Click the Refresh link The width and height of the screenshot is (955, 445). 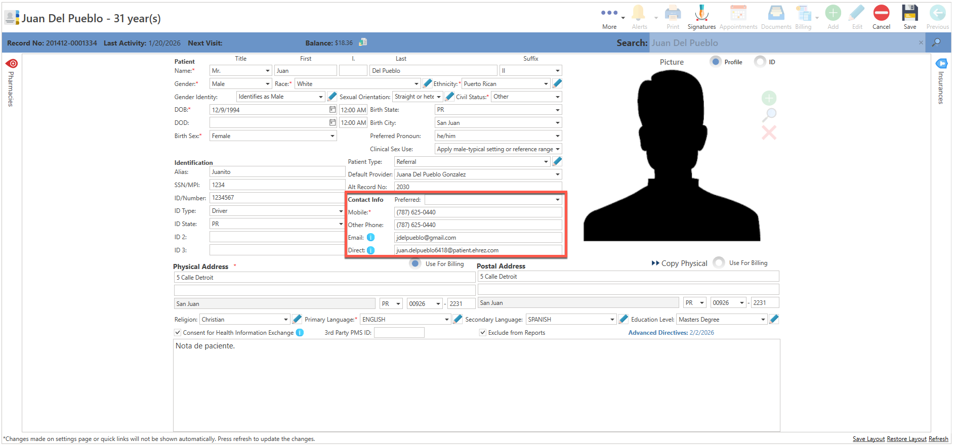click(x=938, y=439)
